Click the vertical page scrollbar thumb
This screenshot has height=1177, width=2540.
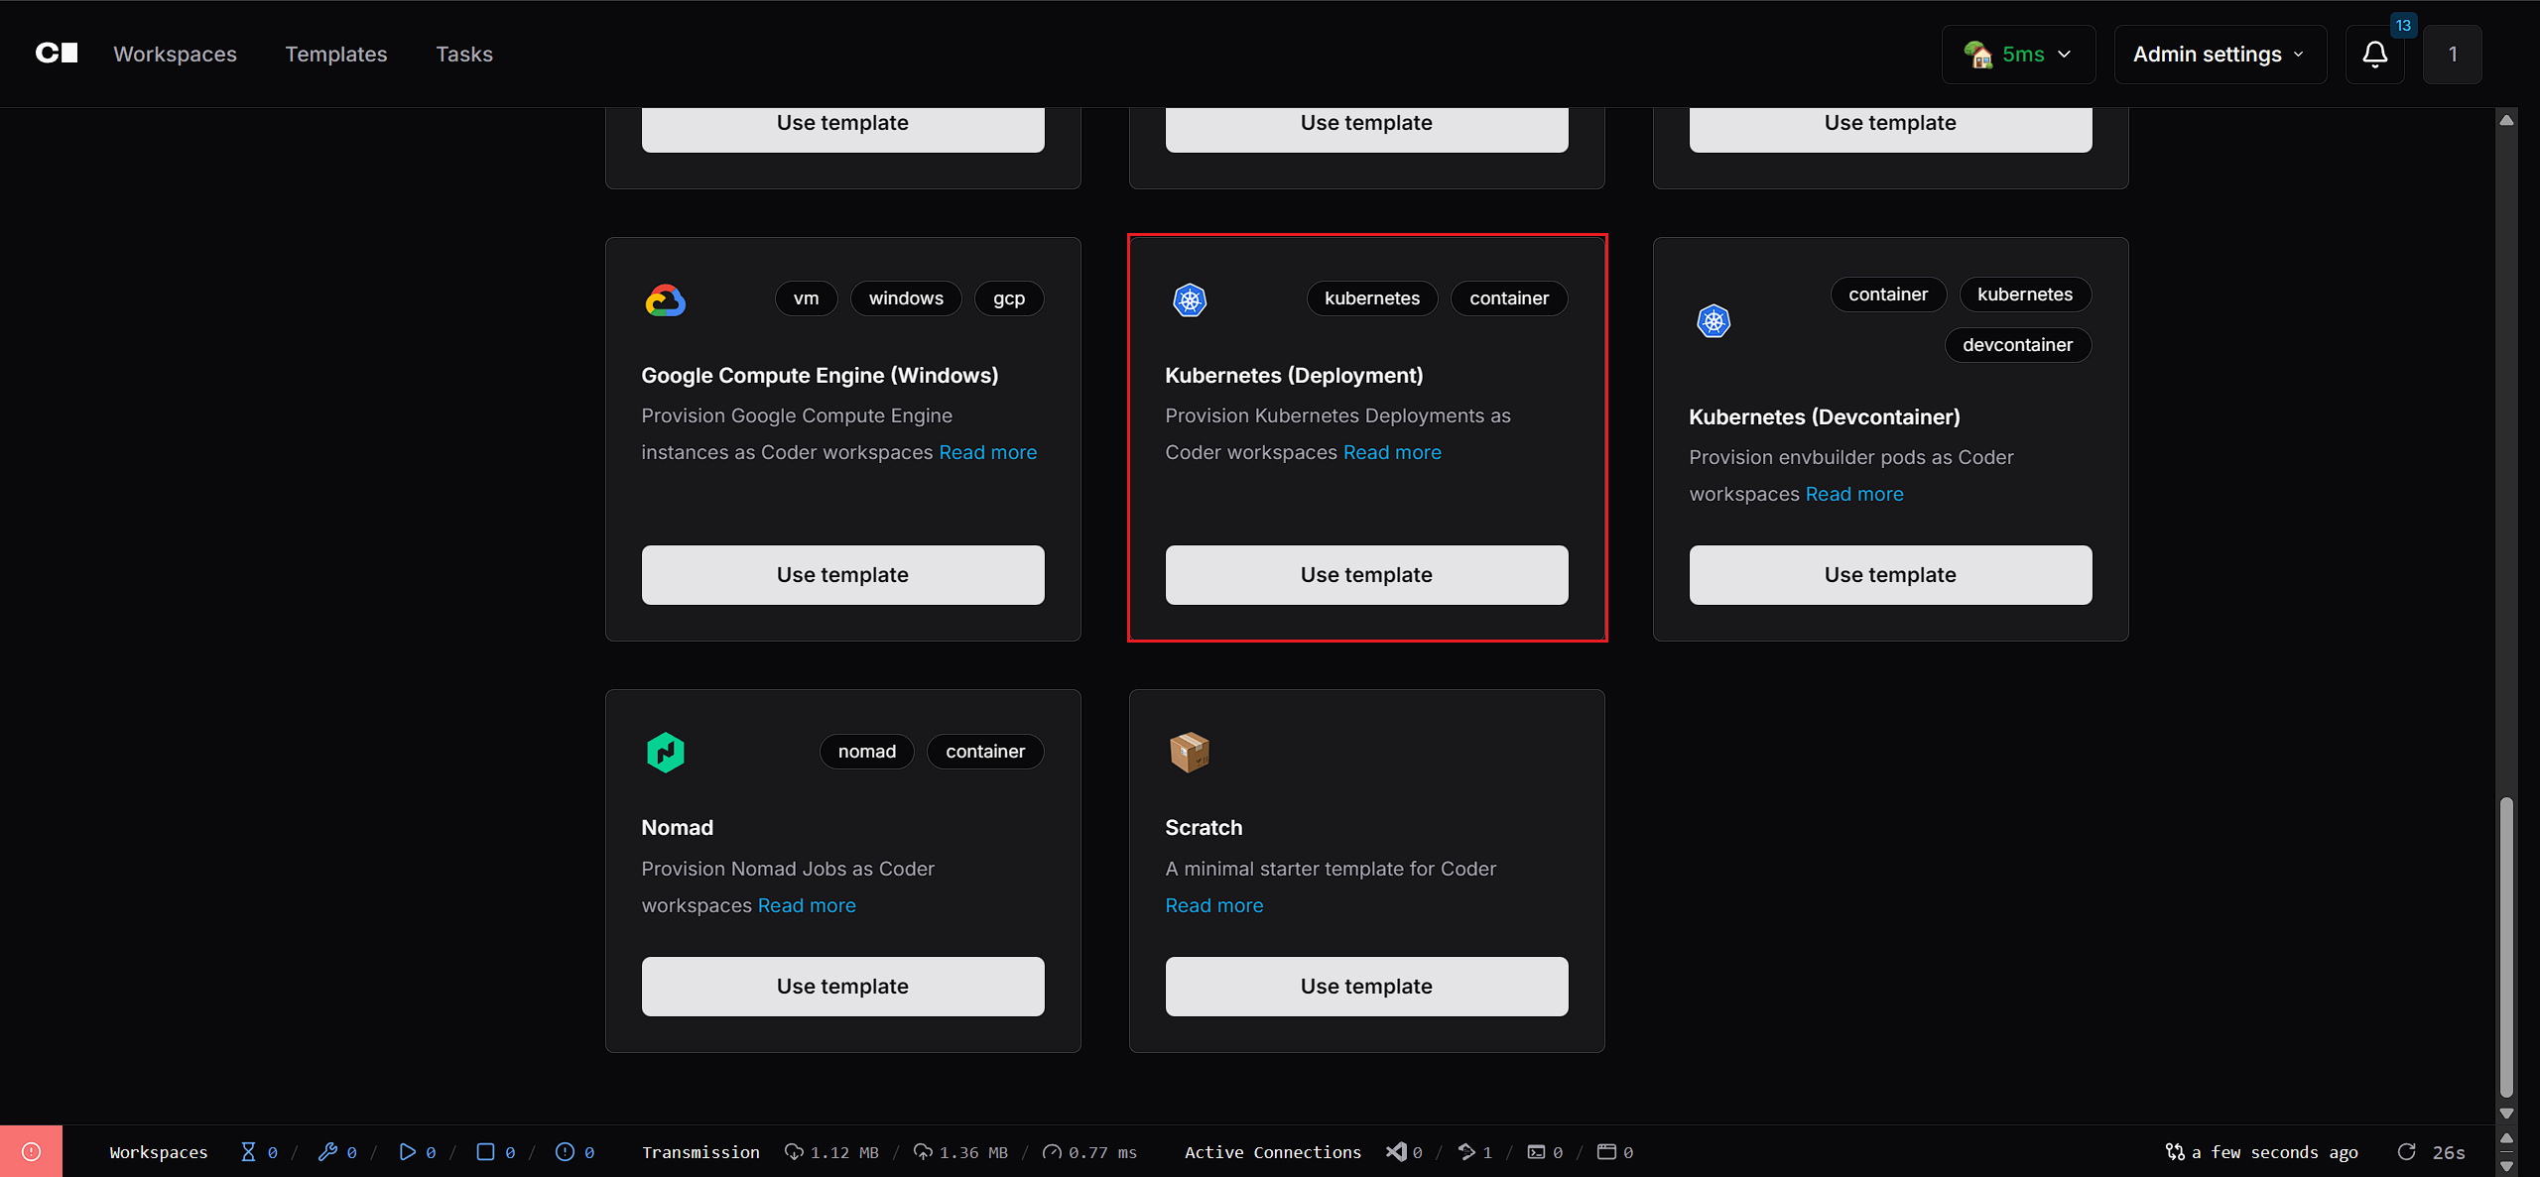tap(2506, 942)
